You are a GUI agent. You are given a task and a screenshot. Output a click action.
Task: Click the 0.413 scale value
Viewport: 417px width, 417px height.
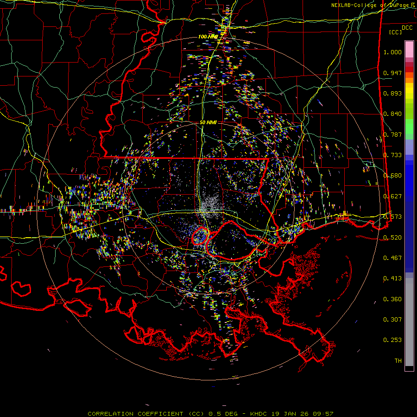point(392,278)
